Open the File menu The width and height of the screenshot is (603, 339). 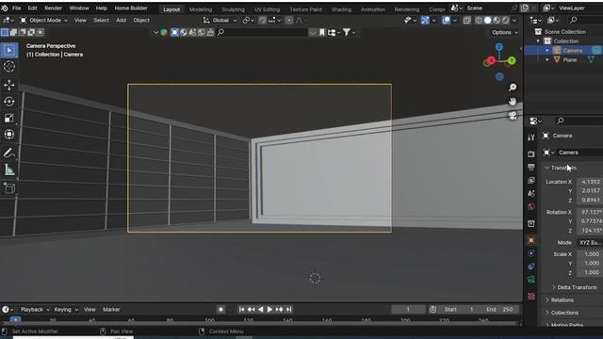click(17, 8)
